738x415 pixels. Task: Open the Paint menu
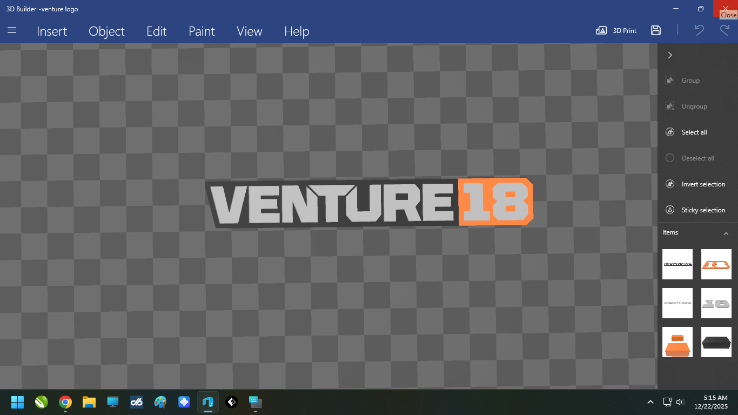tap(202, 31)
